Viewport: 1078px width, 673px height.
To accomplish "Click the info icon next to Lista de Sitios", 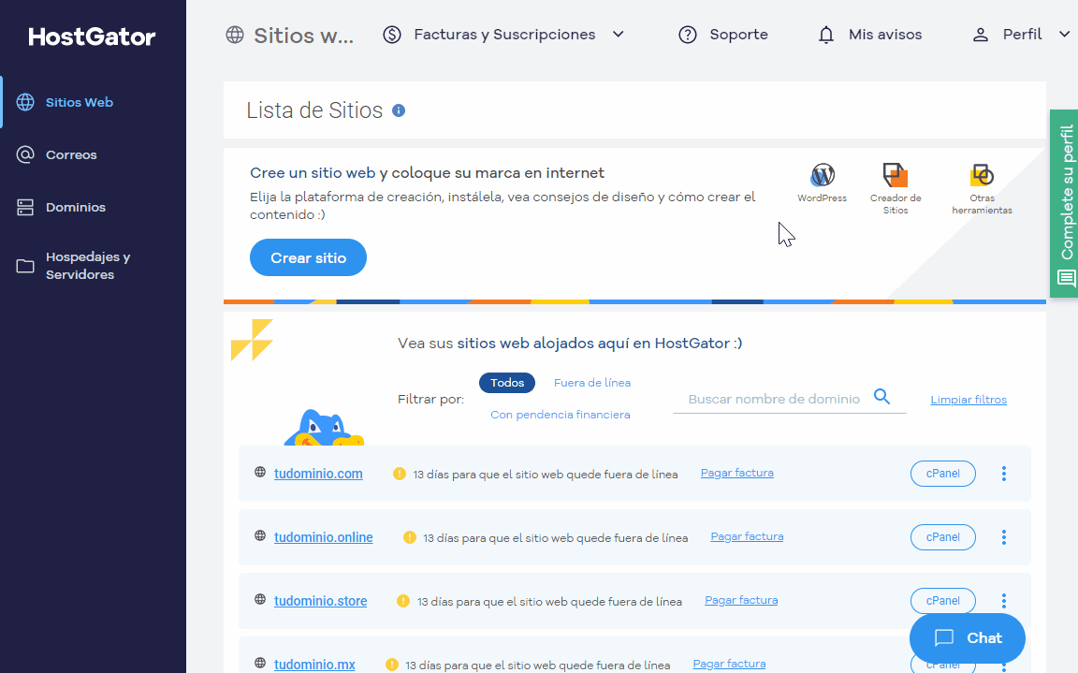I will 399,110.
